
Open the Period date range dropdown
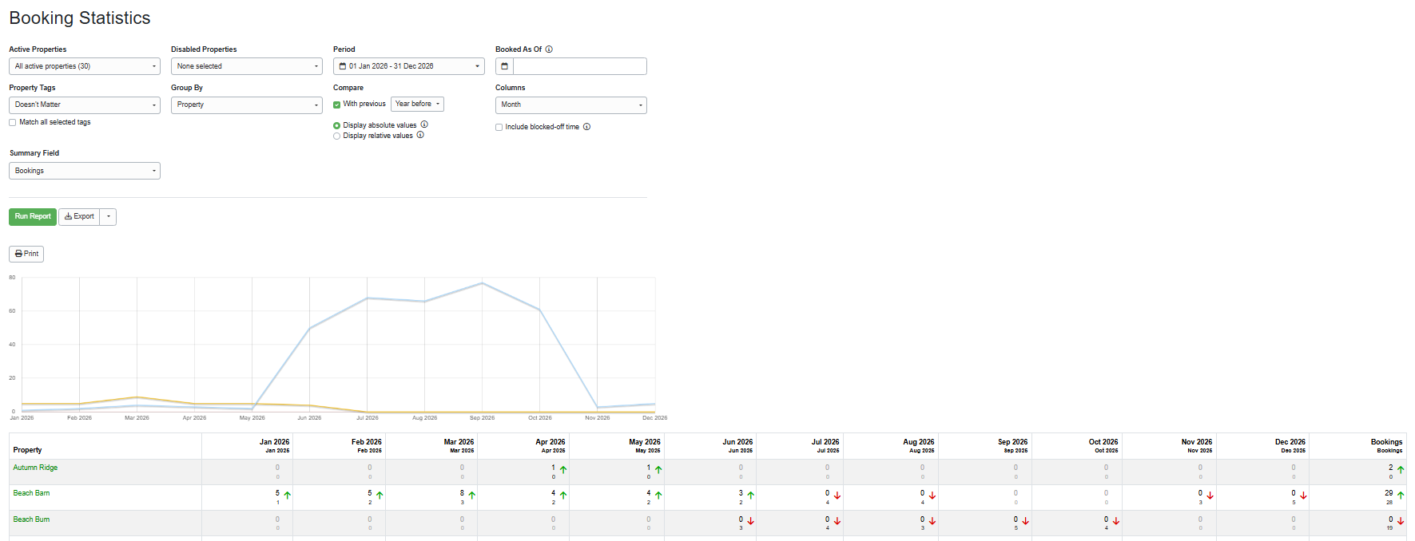coord(409,66)
